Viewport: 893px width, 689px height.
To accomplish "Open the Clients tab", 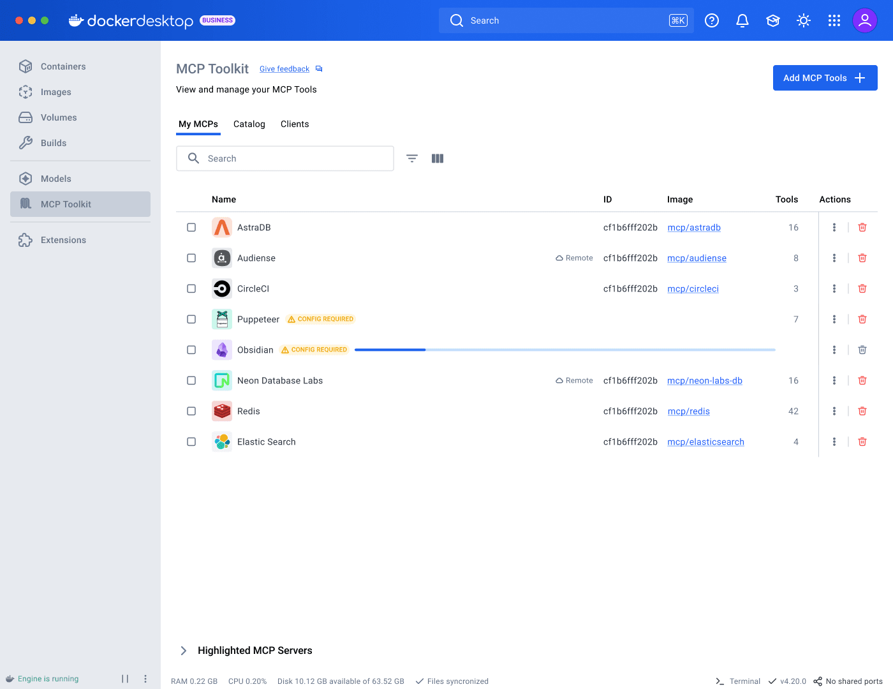I will click(x=294, y=124).
